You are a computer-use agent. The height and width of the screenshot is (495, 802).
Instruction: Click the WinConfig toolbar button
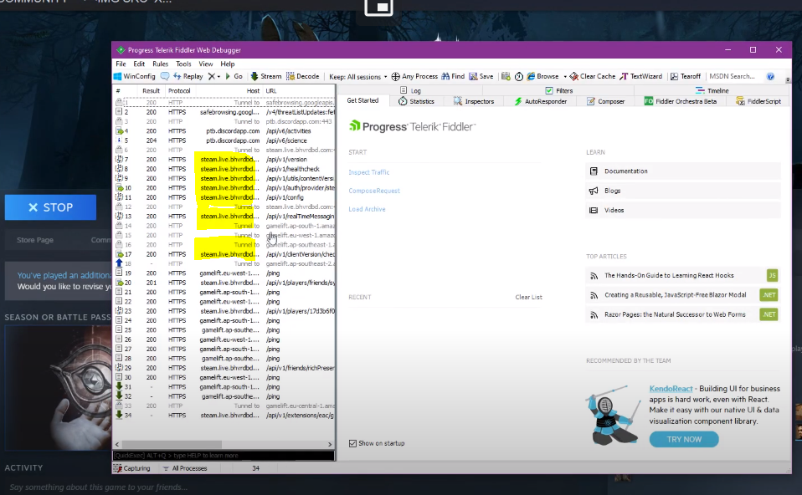(135, 76)
